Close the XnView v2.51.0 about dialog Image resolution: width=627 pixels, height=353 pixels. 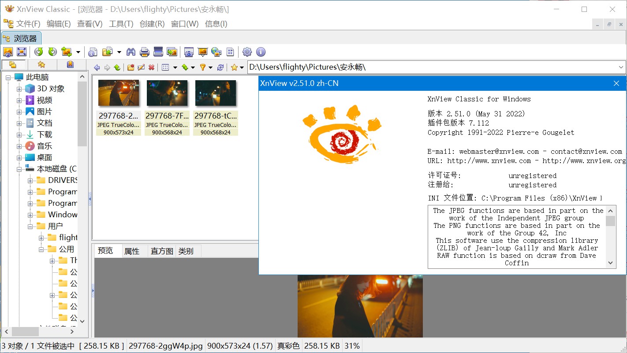coord(616,83)
